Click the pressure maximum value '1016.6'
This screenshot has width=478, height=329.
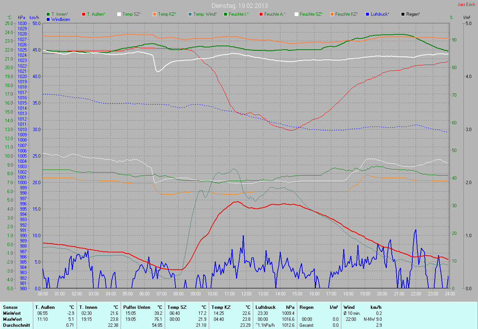(288, 319)
